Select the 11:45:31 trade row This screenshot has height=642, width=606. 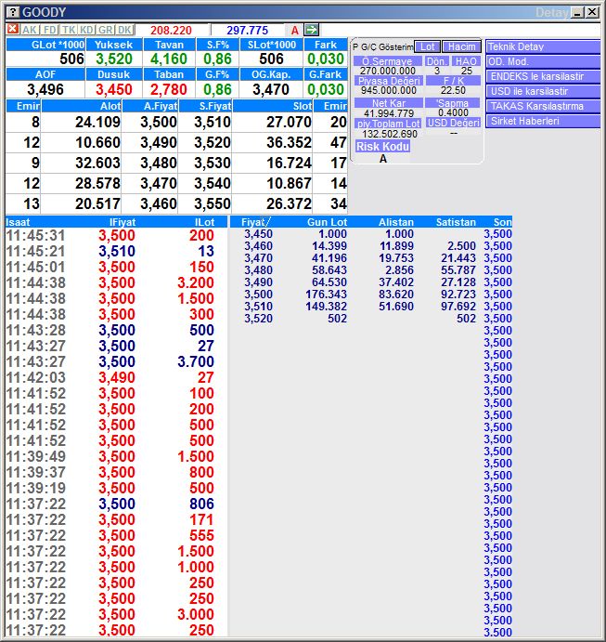(x=117, y=235)
